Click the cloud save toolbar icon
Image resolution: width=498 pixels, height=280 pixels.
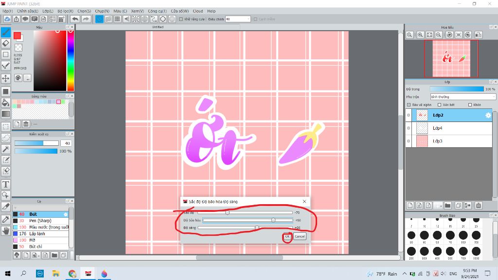tap(7, 19)
